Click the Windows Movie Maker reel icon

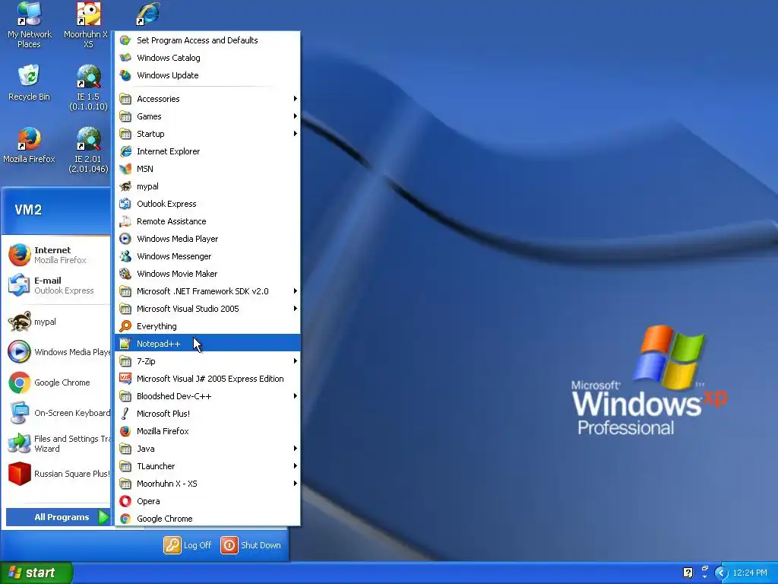[x=125, y=274]
